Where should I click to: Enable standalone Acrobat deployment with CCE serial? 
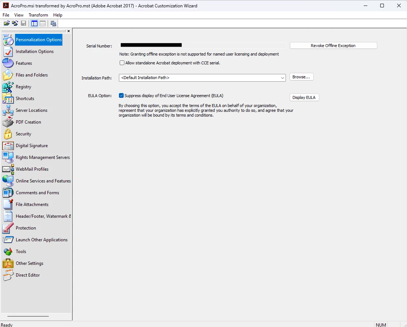(122, 63)
